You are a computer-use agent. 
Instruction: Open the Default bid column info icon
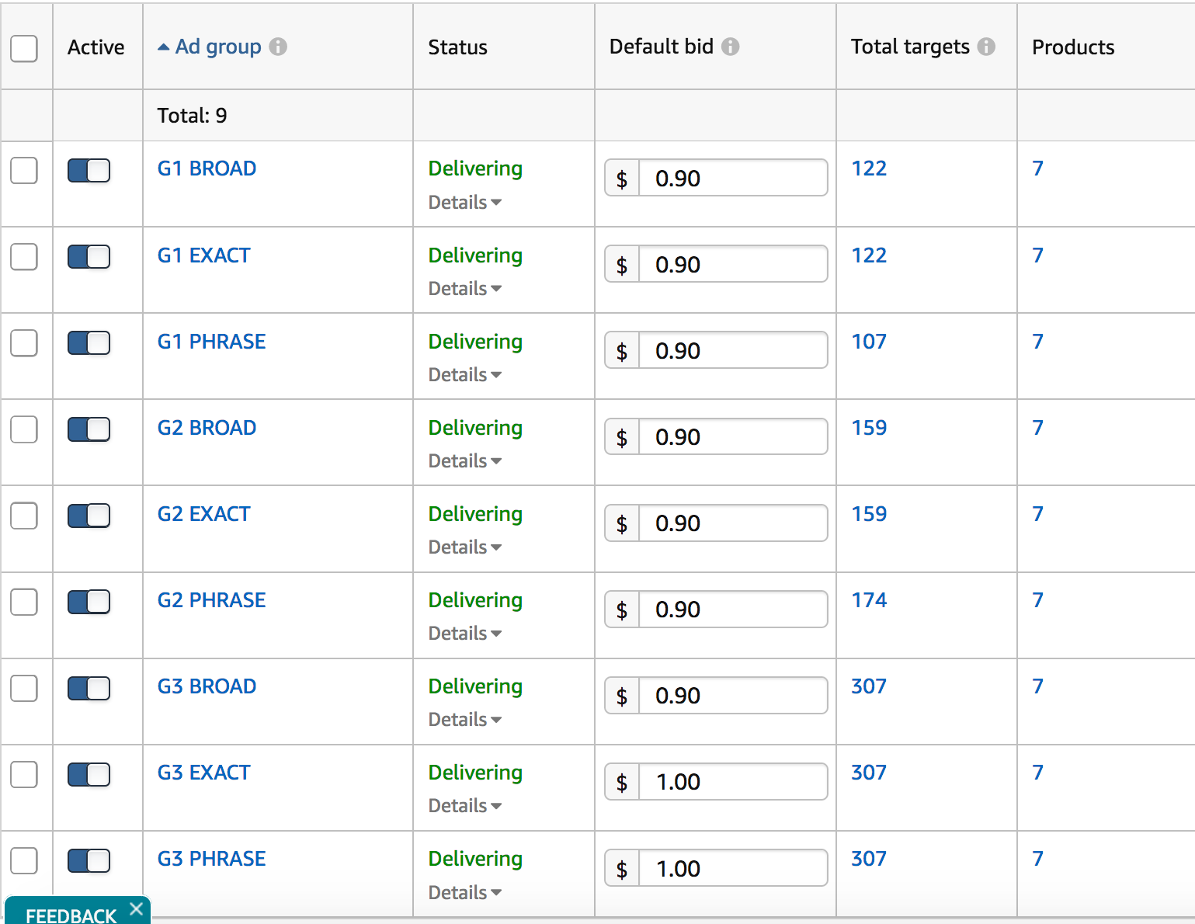click(730, 47)
